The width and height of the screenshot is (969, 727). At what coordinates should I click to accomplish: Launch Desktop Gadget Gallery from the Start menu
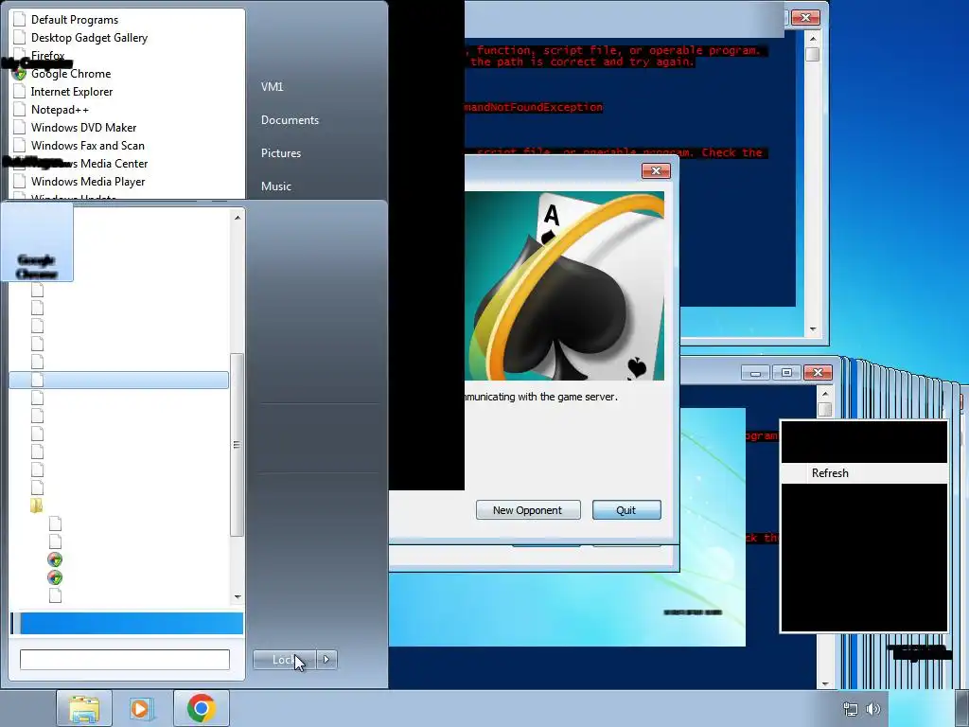pyautogui.click(x=89, y=38)
